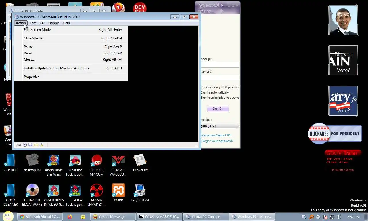This screenshot has height=221, width=368.
Task: Click the network tray icon
Action: [332, 217]
